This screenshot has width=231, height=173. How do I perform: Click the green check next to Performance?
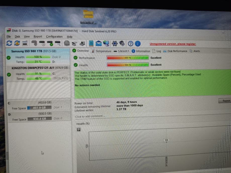point(75,58)
